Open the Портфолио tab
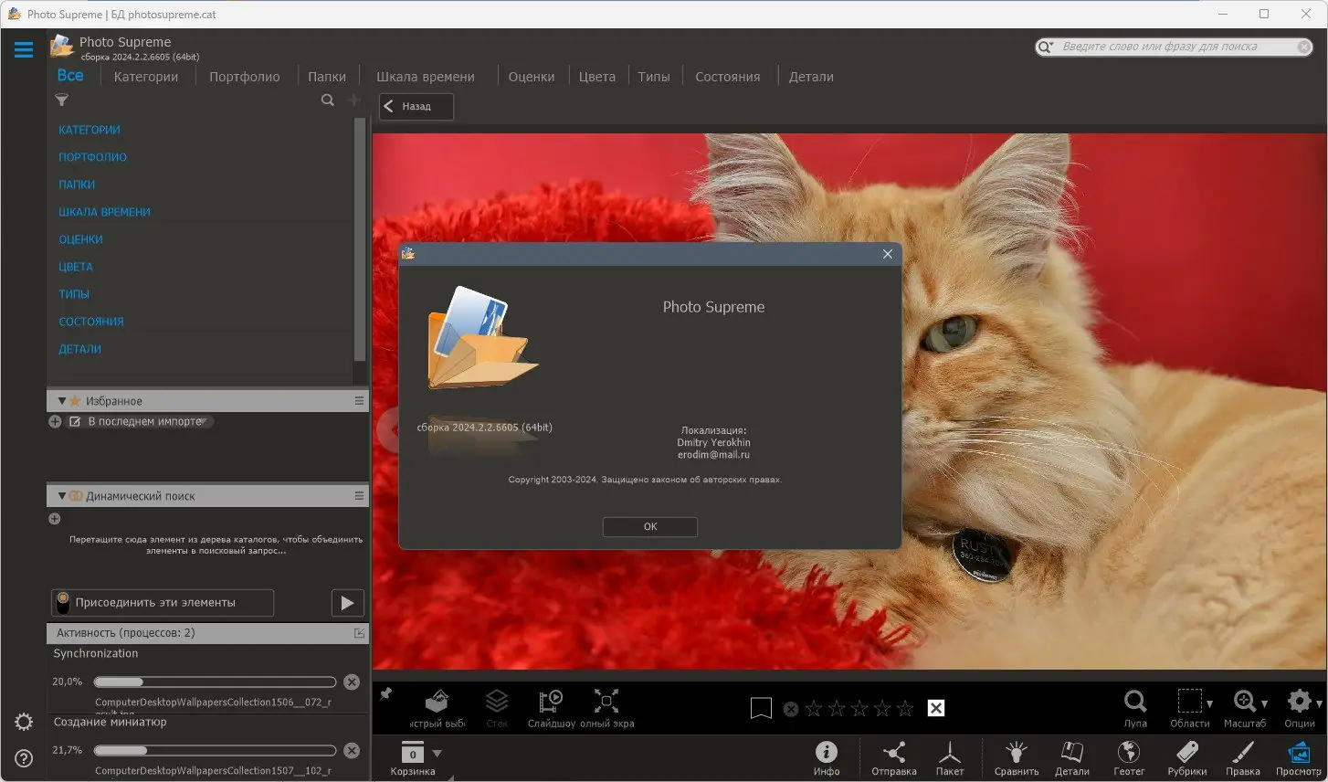The width and height of the screenshot is (1328, 782). click(244, 77)
